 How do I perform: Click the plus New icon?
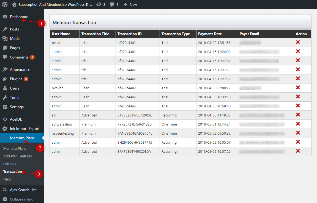125,4
